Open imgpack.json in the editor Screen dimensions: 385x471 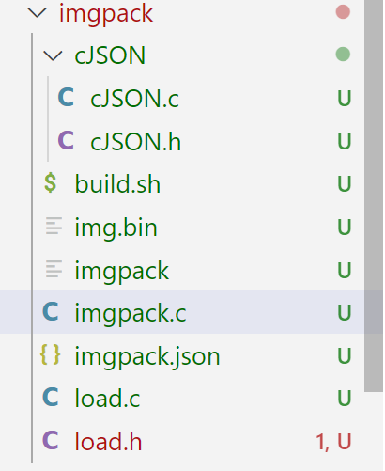tap(192, 355)
